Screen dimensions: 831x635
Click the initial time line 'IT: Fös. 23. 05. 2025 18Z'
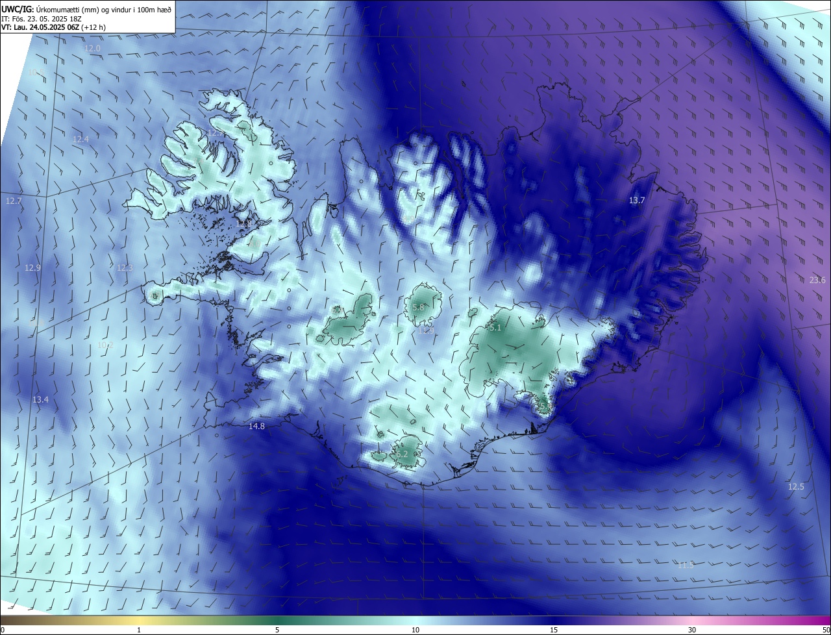point(43,19)
